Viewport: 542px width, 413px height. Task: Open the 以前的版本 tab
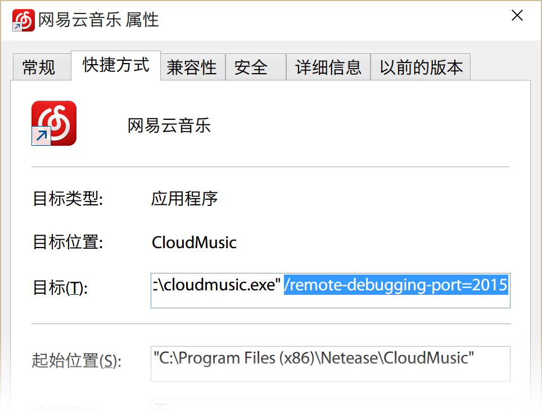421,67
